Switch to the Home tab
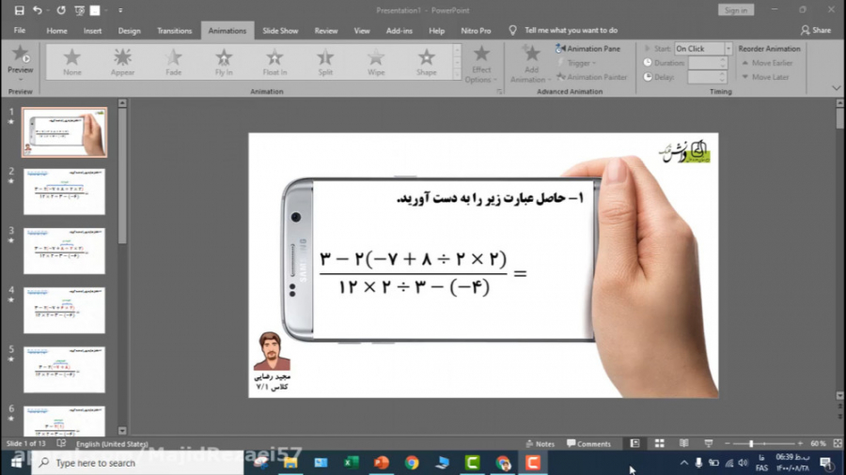 (x=56, y=31)
